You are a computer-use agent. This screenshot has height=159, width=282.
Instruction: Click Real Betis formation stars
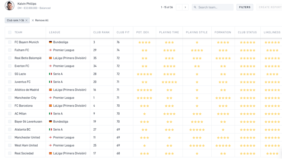(223, 58)
